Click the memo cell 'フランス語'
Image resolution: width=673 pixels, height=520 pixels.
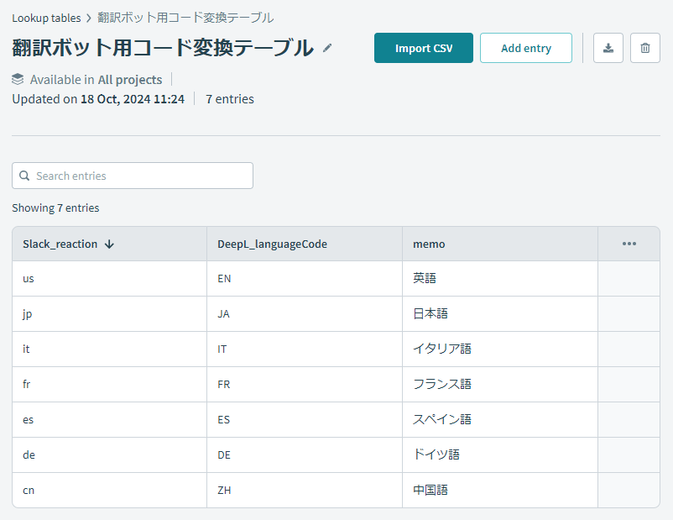coord(500,384)
